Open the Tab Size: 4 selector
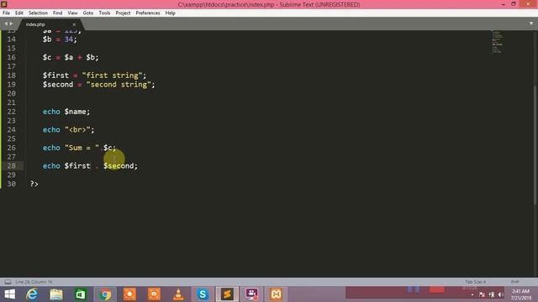538x302 pixels. tap(476, 282)
